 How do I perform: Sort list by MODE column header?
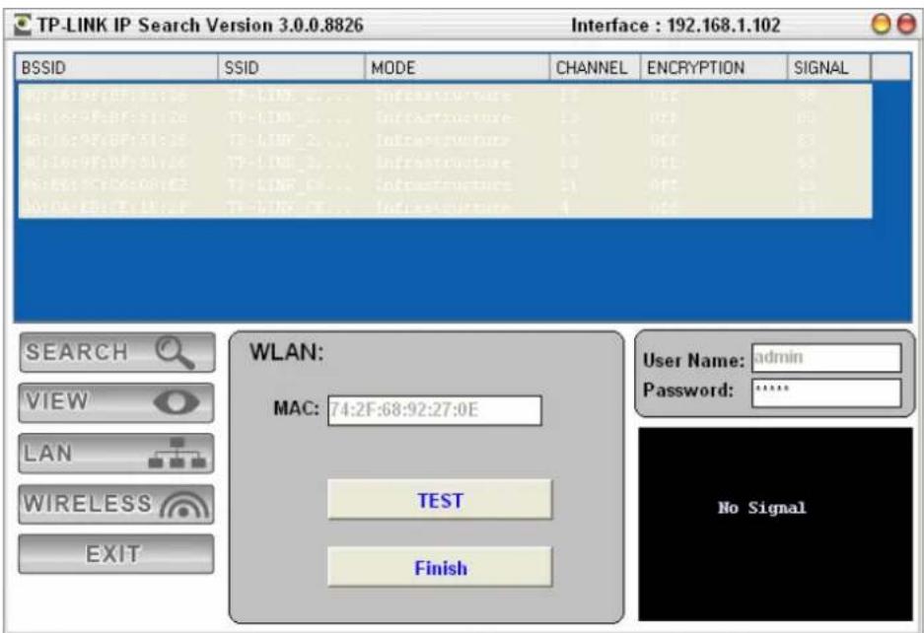(458, 68)
